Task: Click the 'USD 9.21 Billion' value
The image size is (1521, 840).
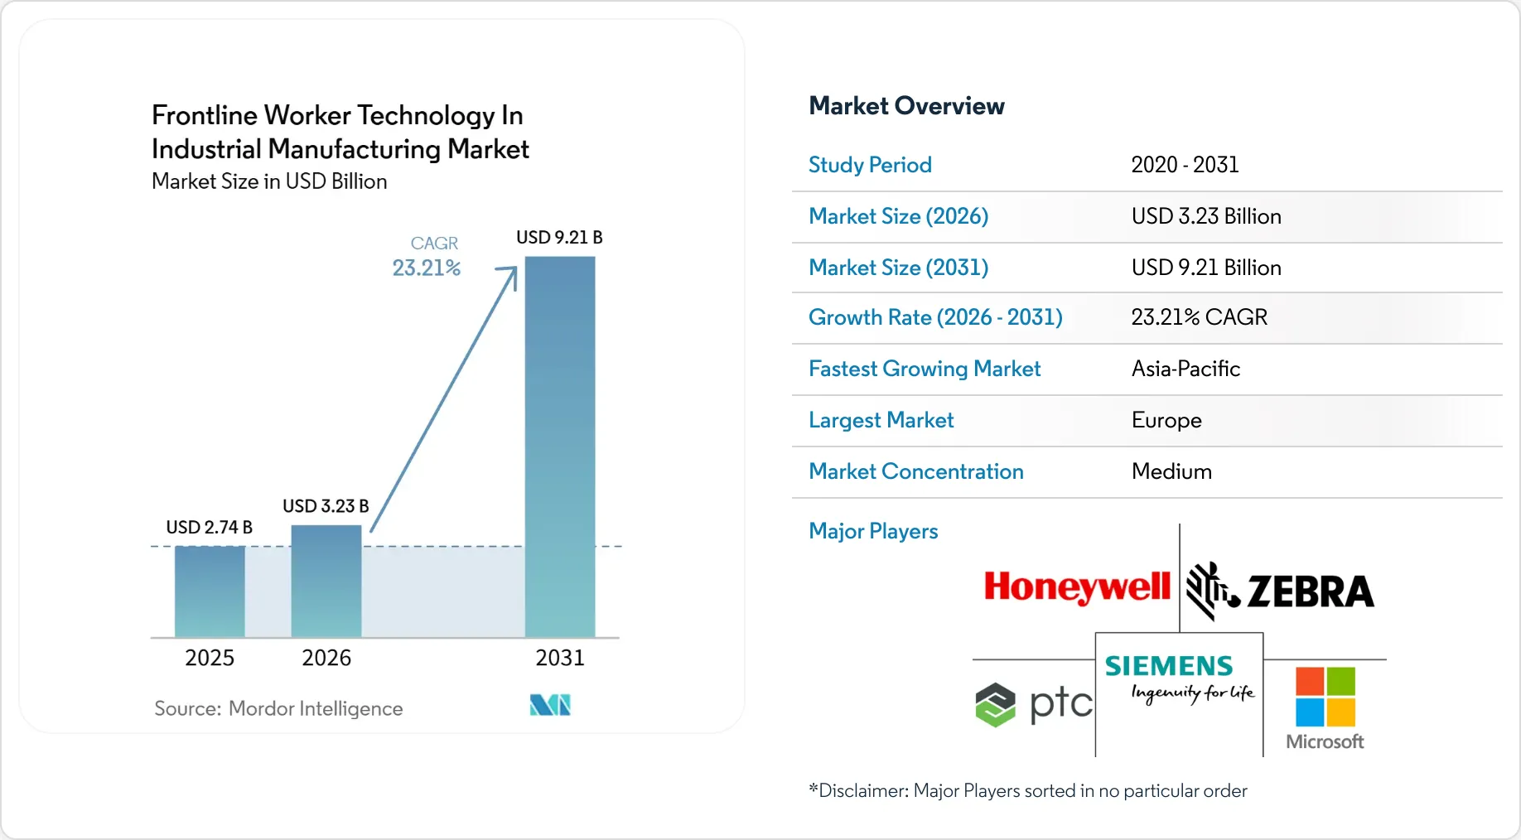Action: pos(1206,268)
